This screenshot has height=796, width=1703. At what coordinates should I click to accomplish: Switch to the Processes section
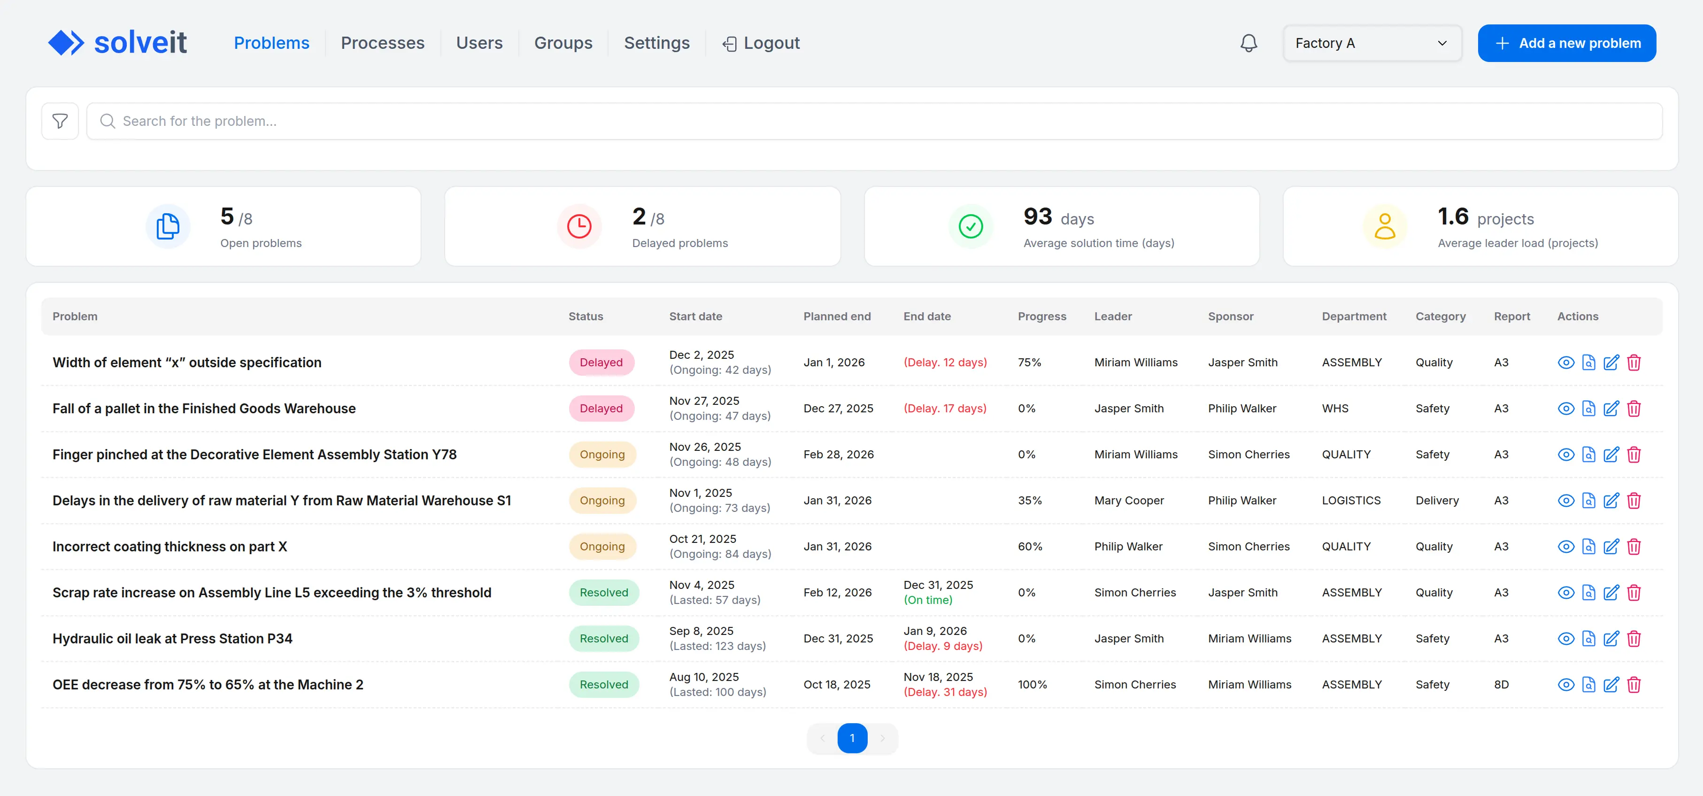(382, 42)
